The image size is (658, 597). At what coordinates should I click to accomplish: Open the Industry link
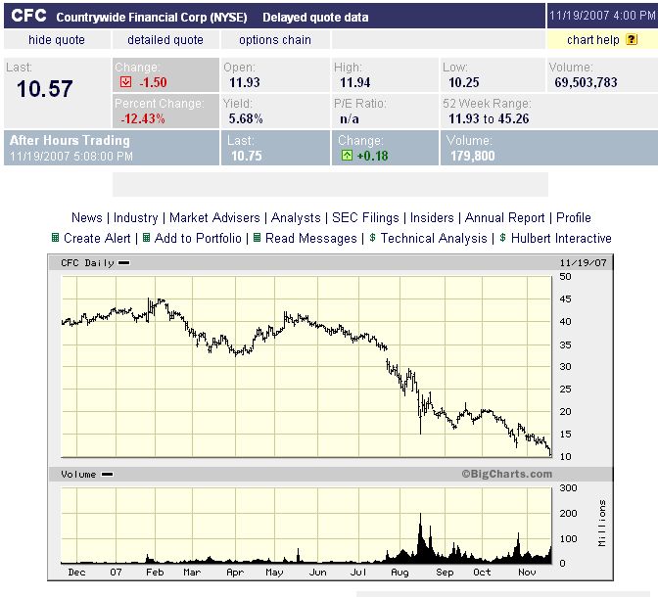point(135,217)
